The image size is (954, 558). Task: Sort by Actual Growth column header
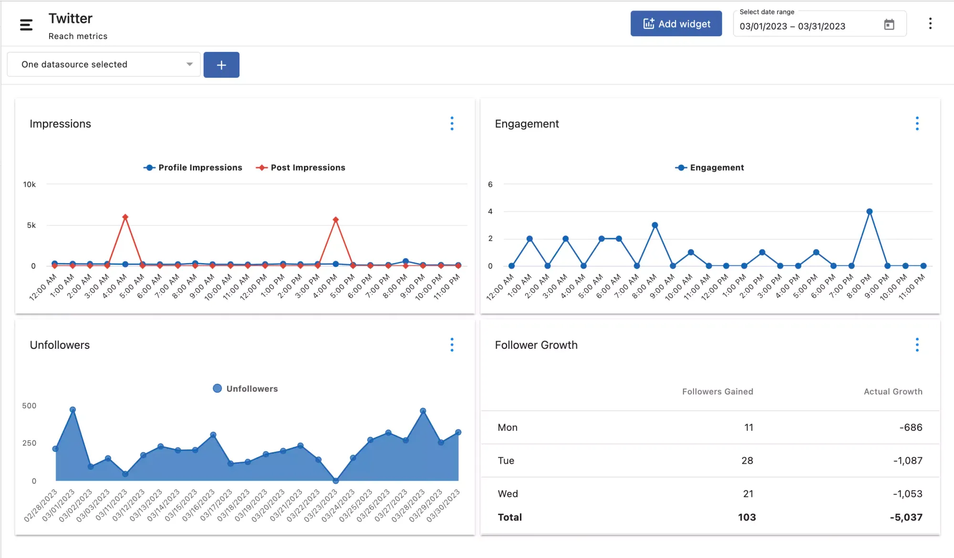[x=892, y=392]
